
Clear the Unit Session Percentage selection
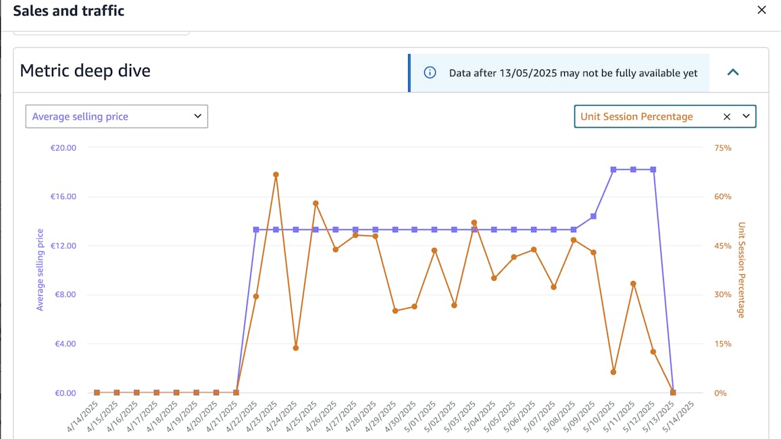tap(727, 116)
